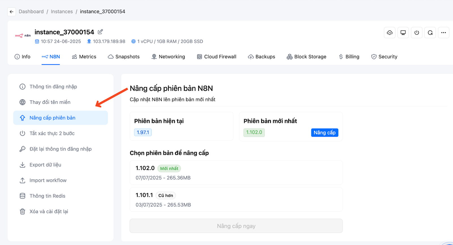Screen dimensions: 453x245
Task: Click the network icon beside the IP address
Action: [x=89, y=41]
